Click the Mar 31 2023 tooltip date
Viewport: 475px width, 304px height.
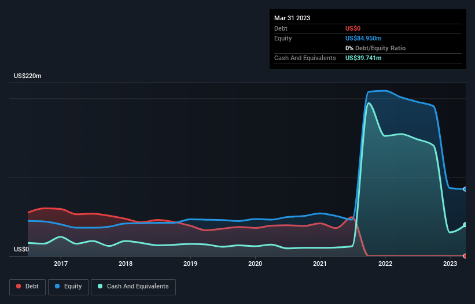tap(292, 18)
